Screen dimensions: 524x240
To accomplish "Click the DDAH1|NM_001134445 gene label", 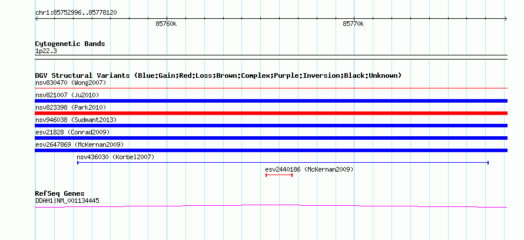I will coord(67,201).
